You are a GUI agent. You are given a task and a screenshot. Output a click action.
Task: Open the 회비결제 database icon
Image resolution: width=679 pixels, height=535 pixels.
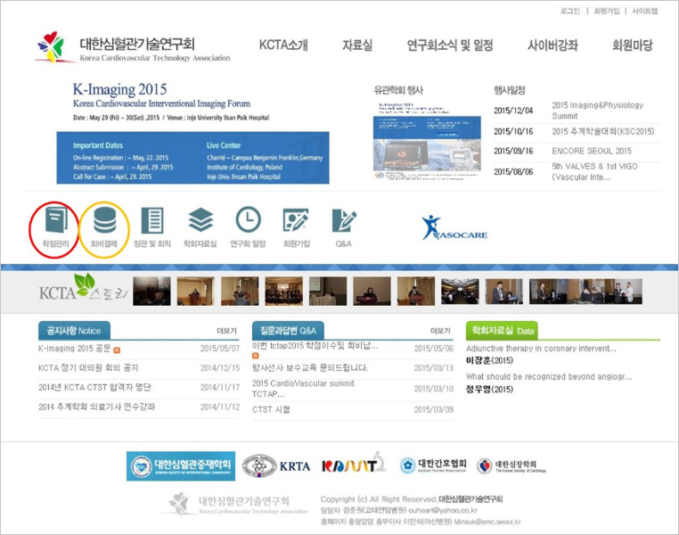pyautogui.click(x=104, y=221)
